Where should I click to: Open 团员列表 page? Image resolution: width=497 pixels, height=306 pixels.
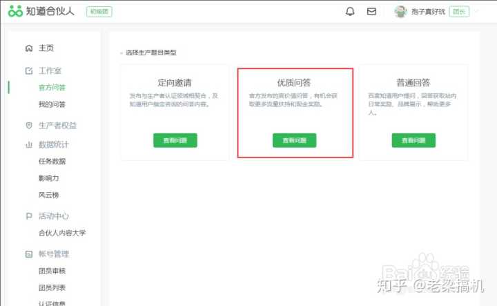(52, 287)
